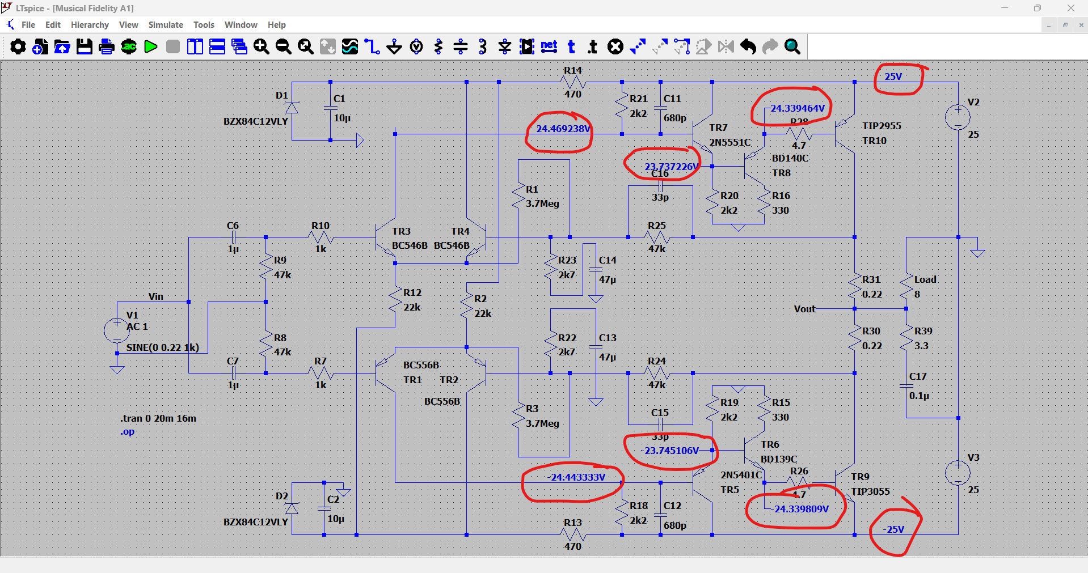Open the Tools menu
Image resolution: width=1088 pixels, height=573 pixels.
(x=204, y=25)
